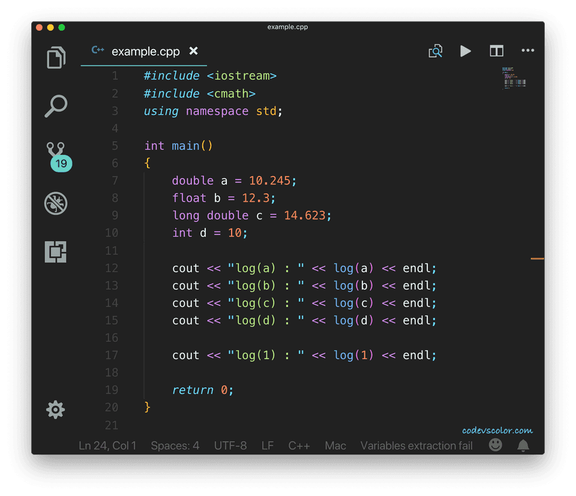Open the Explorer view in the activity bar
The width and height of the screenshot is (576, 496).
(x=55, y=58)
